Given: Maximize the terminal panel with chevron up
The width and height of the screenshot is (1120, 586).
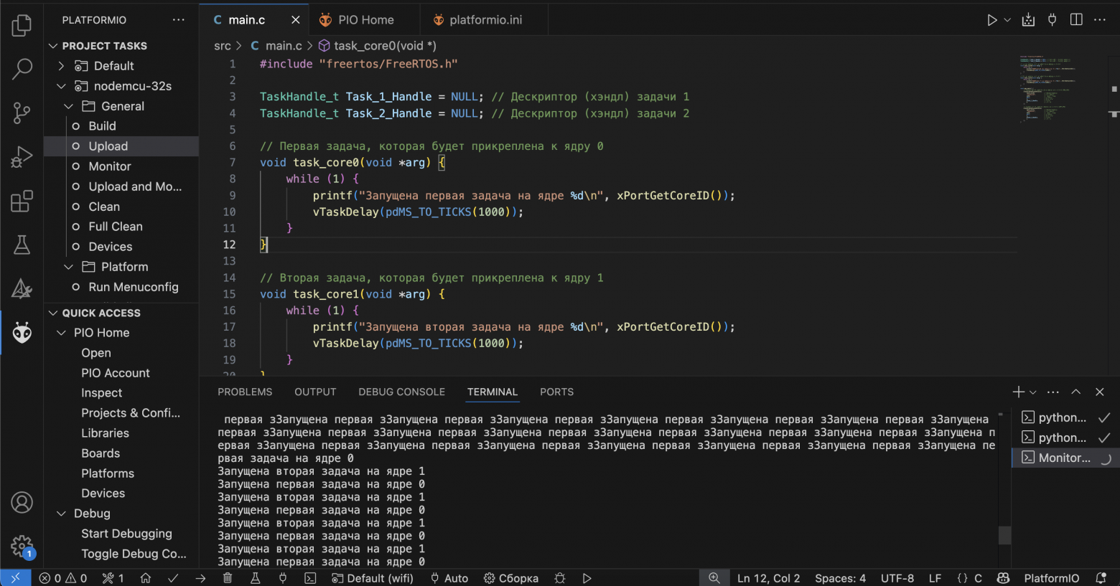Looking at the screenshot, I should [x=1076, y=392].
